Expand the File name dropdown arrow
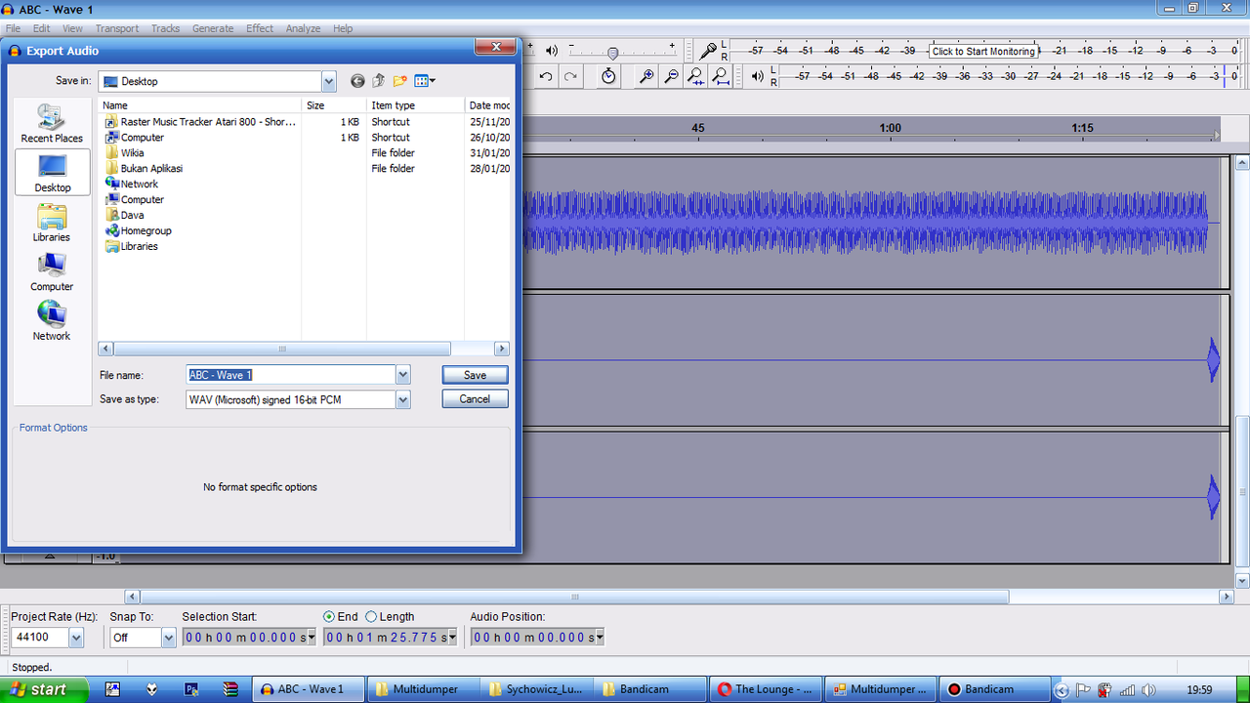The width and height of the screenshot is (1250, 703). click(403, 375)
